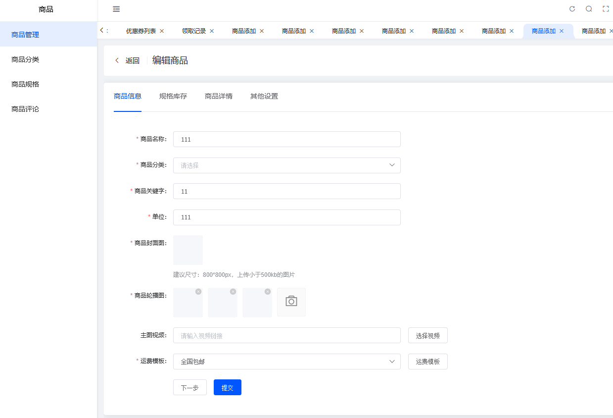This screenshot has width=613, height=418.
Task: Click the 商品轮播图 field label
Action: click(x=150, y=295)
